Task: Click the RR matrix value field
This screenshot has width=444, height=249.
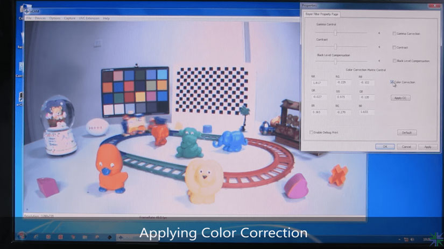Action: point(318,83)
